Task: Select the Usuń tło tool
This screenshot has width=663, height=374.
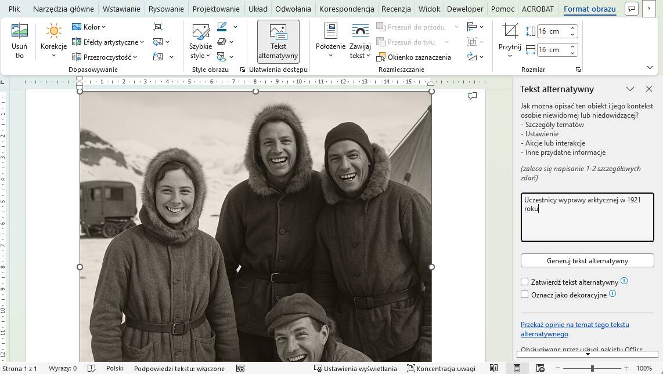Action: 19,41
